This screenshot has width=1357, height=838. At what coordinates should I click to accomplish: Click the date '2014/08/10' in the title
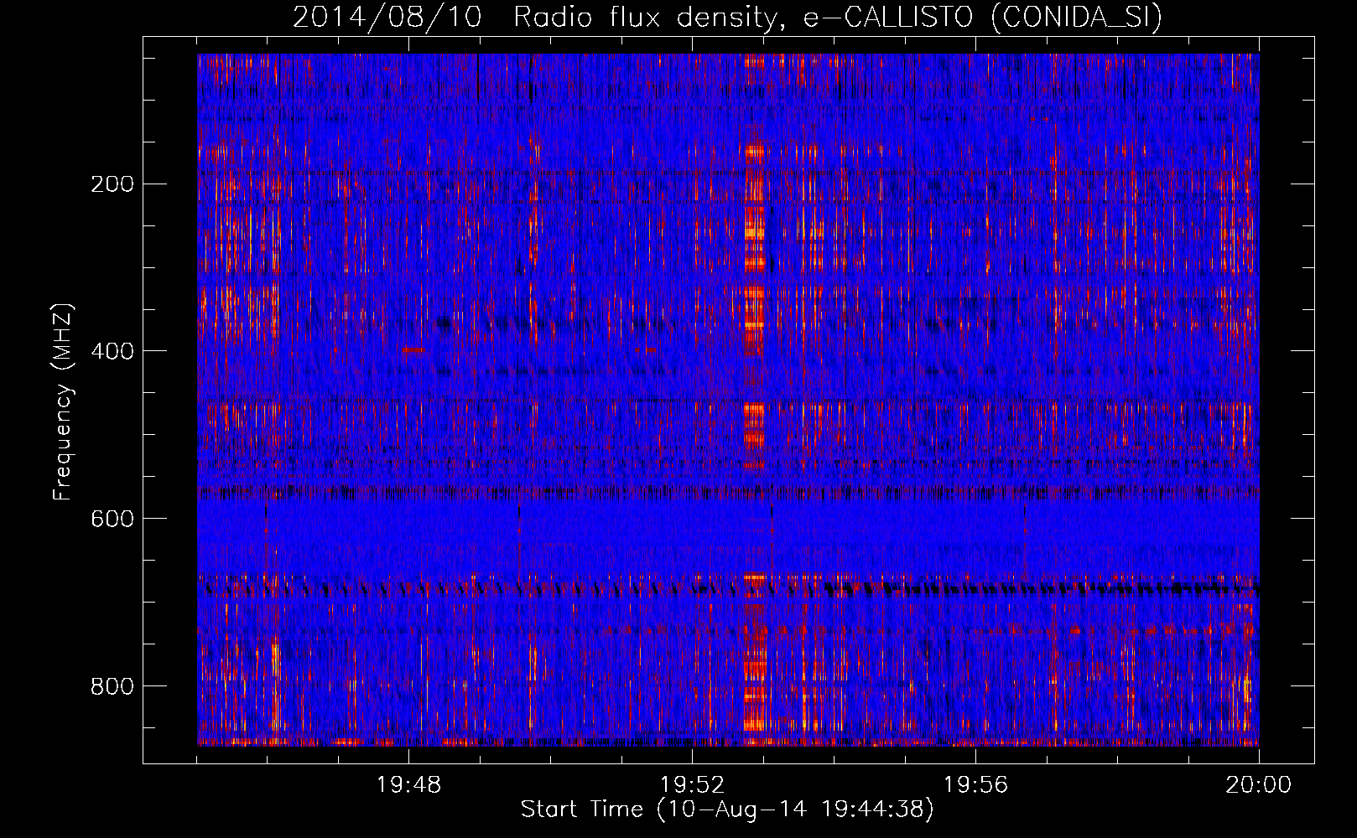click(387, 17)
